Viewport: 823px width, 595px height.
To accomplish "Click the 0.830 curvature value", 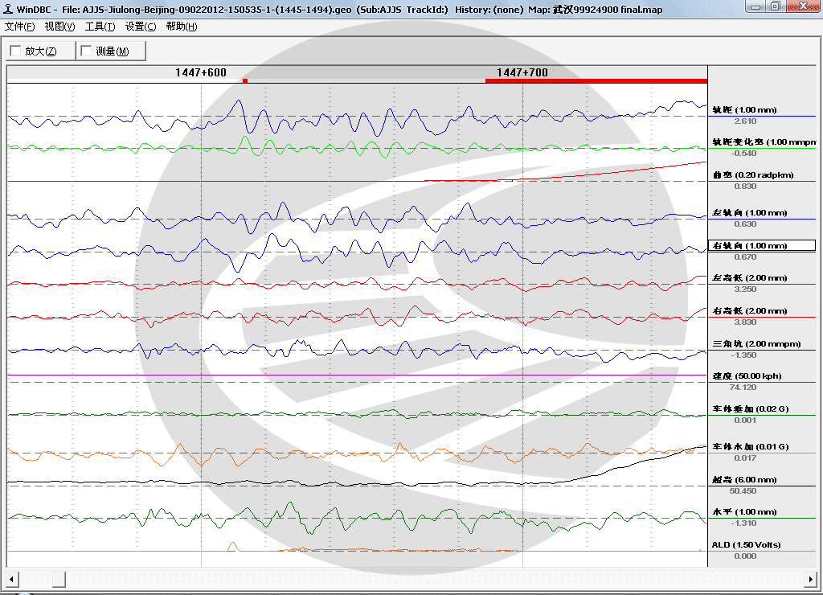I will click(745, 187).
